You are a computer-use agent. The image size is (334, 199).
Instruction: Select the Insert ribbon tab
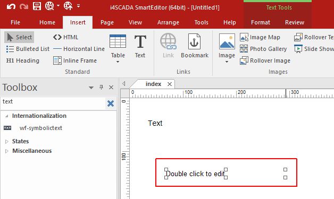78,22
